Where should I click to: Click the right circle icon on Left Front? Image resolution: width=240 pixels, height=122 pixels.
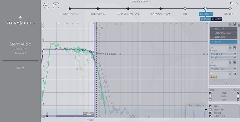pyautogui.click(x=235, y=54)
